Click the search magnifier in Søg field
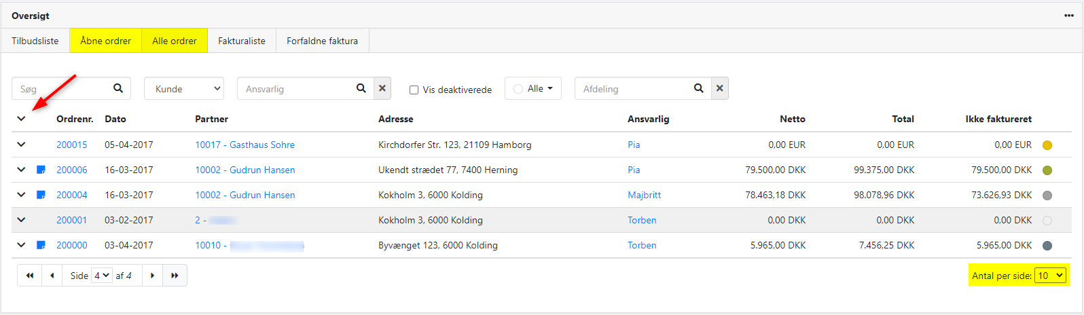This screenshot has width=1084, height=315. [118, 88]
